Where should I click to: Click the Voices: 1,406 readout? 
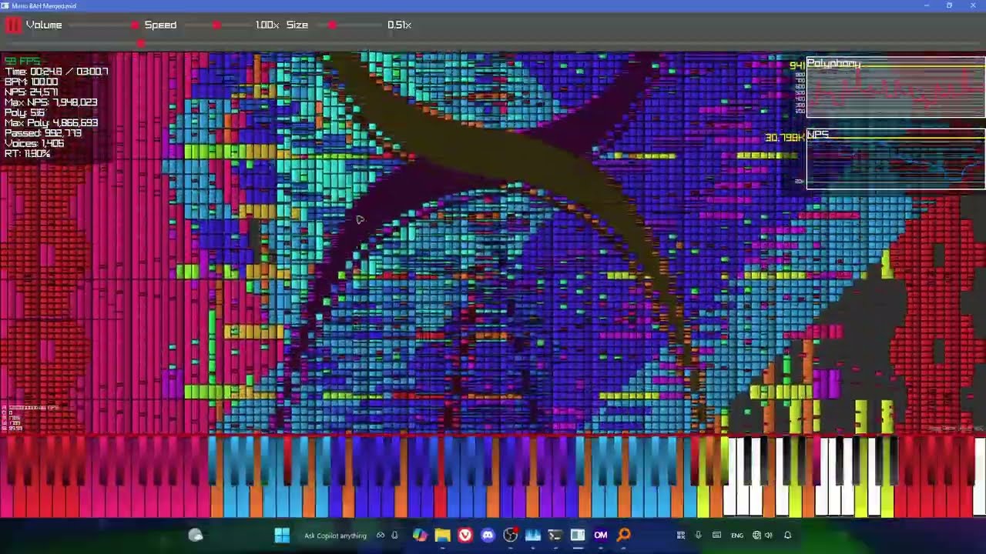tap(34, 143)
